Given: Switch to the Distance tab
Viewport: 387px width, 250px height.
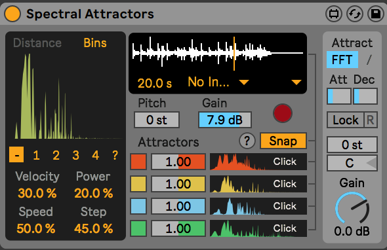Looking at the screenshot, I should (x=37, y=43).
